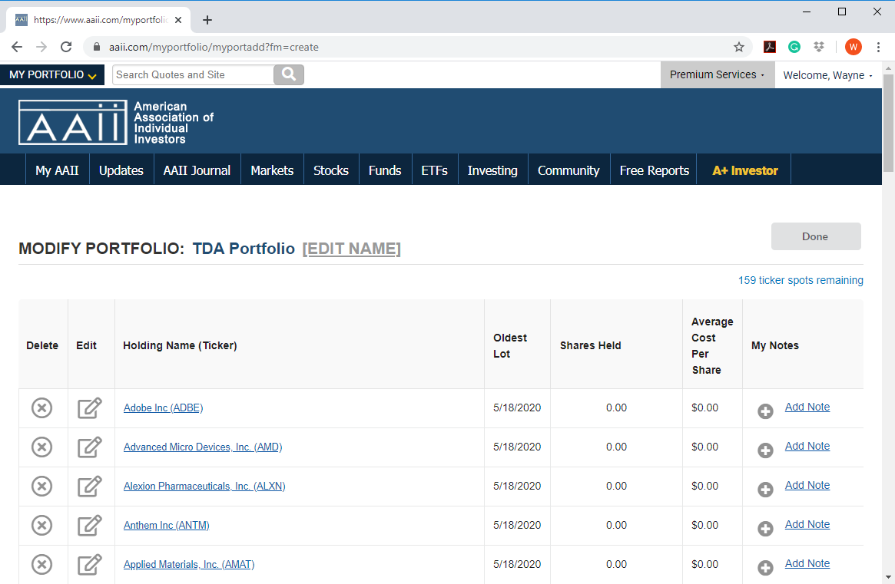895x584 pixels.
Task: Edit the Adobe Inc (ADBE) holding
Action: coord(90,407)
